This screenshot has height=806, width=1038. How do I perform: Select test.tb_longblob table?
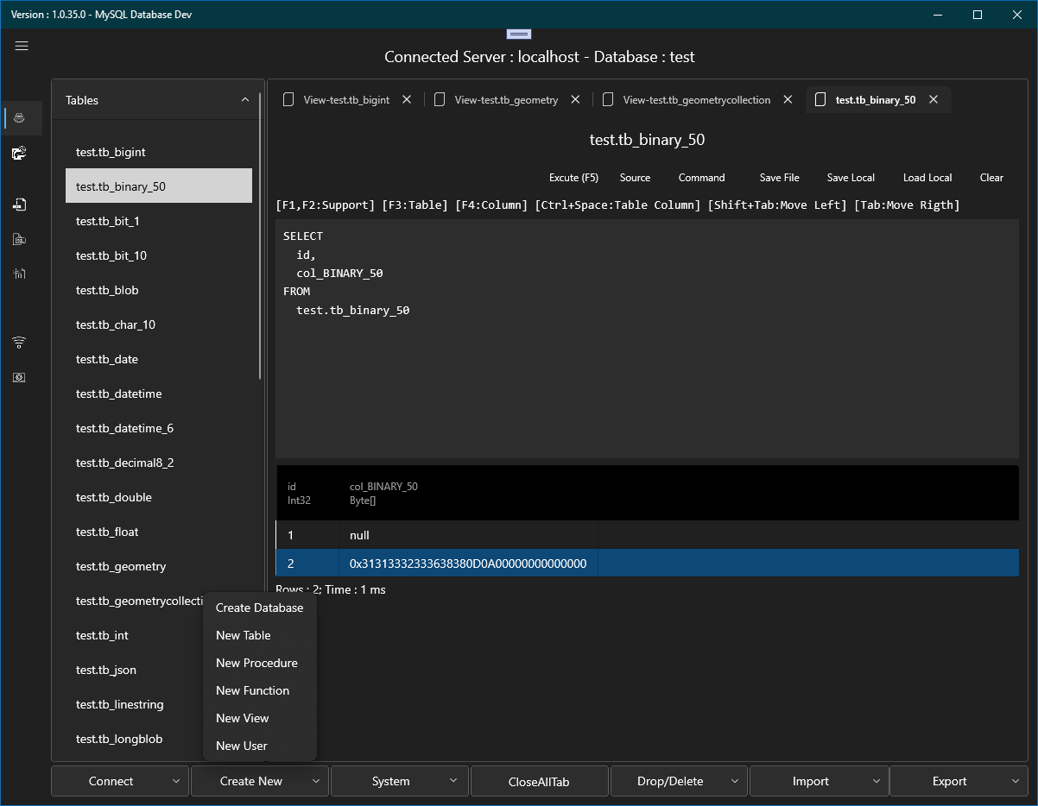click(x=134, y=739)
